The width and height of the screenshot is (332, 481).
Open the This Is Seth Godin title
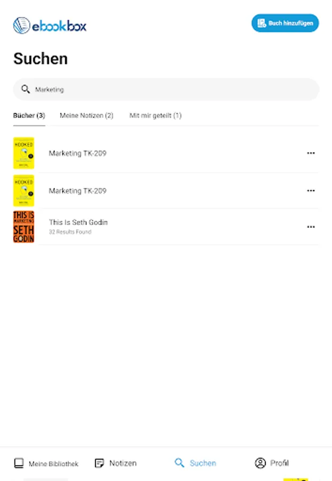[78, 222]
